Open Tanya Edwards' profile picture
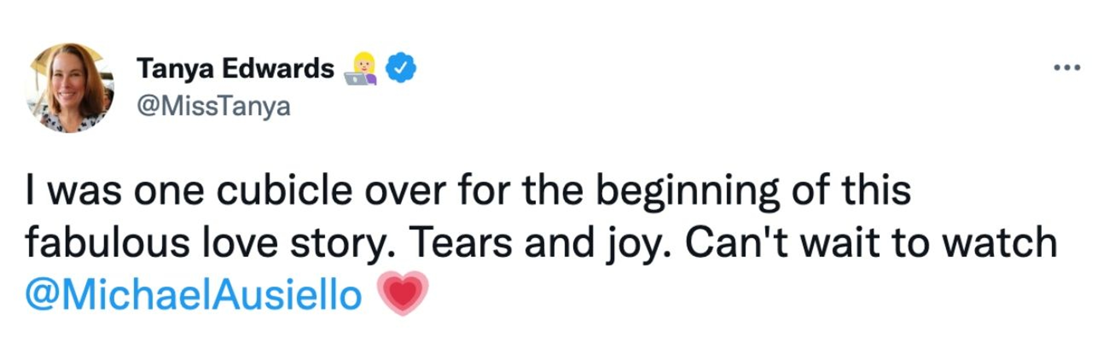Image resolution: width=1109 pixels, height=343 pixels. coord(71,88)
